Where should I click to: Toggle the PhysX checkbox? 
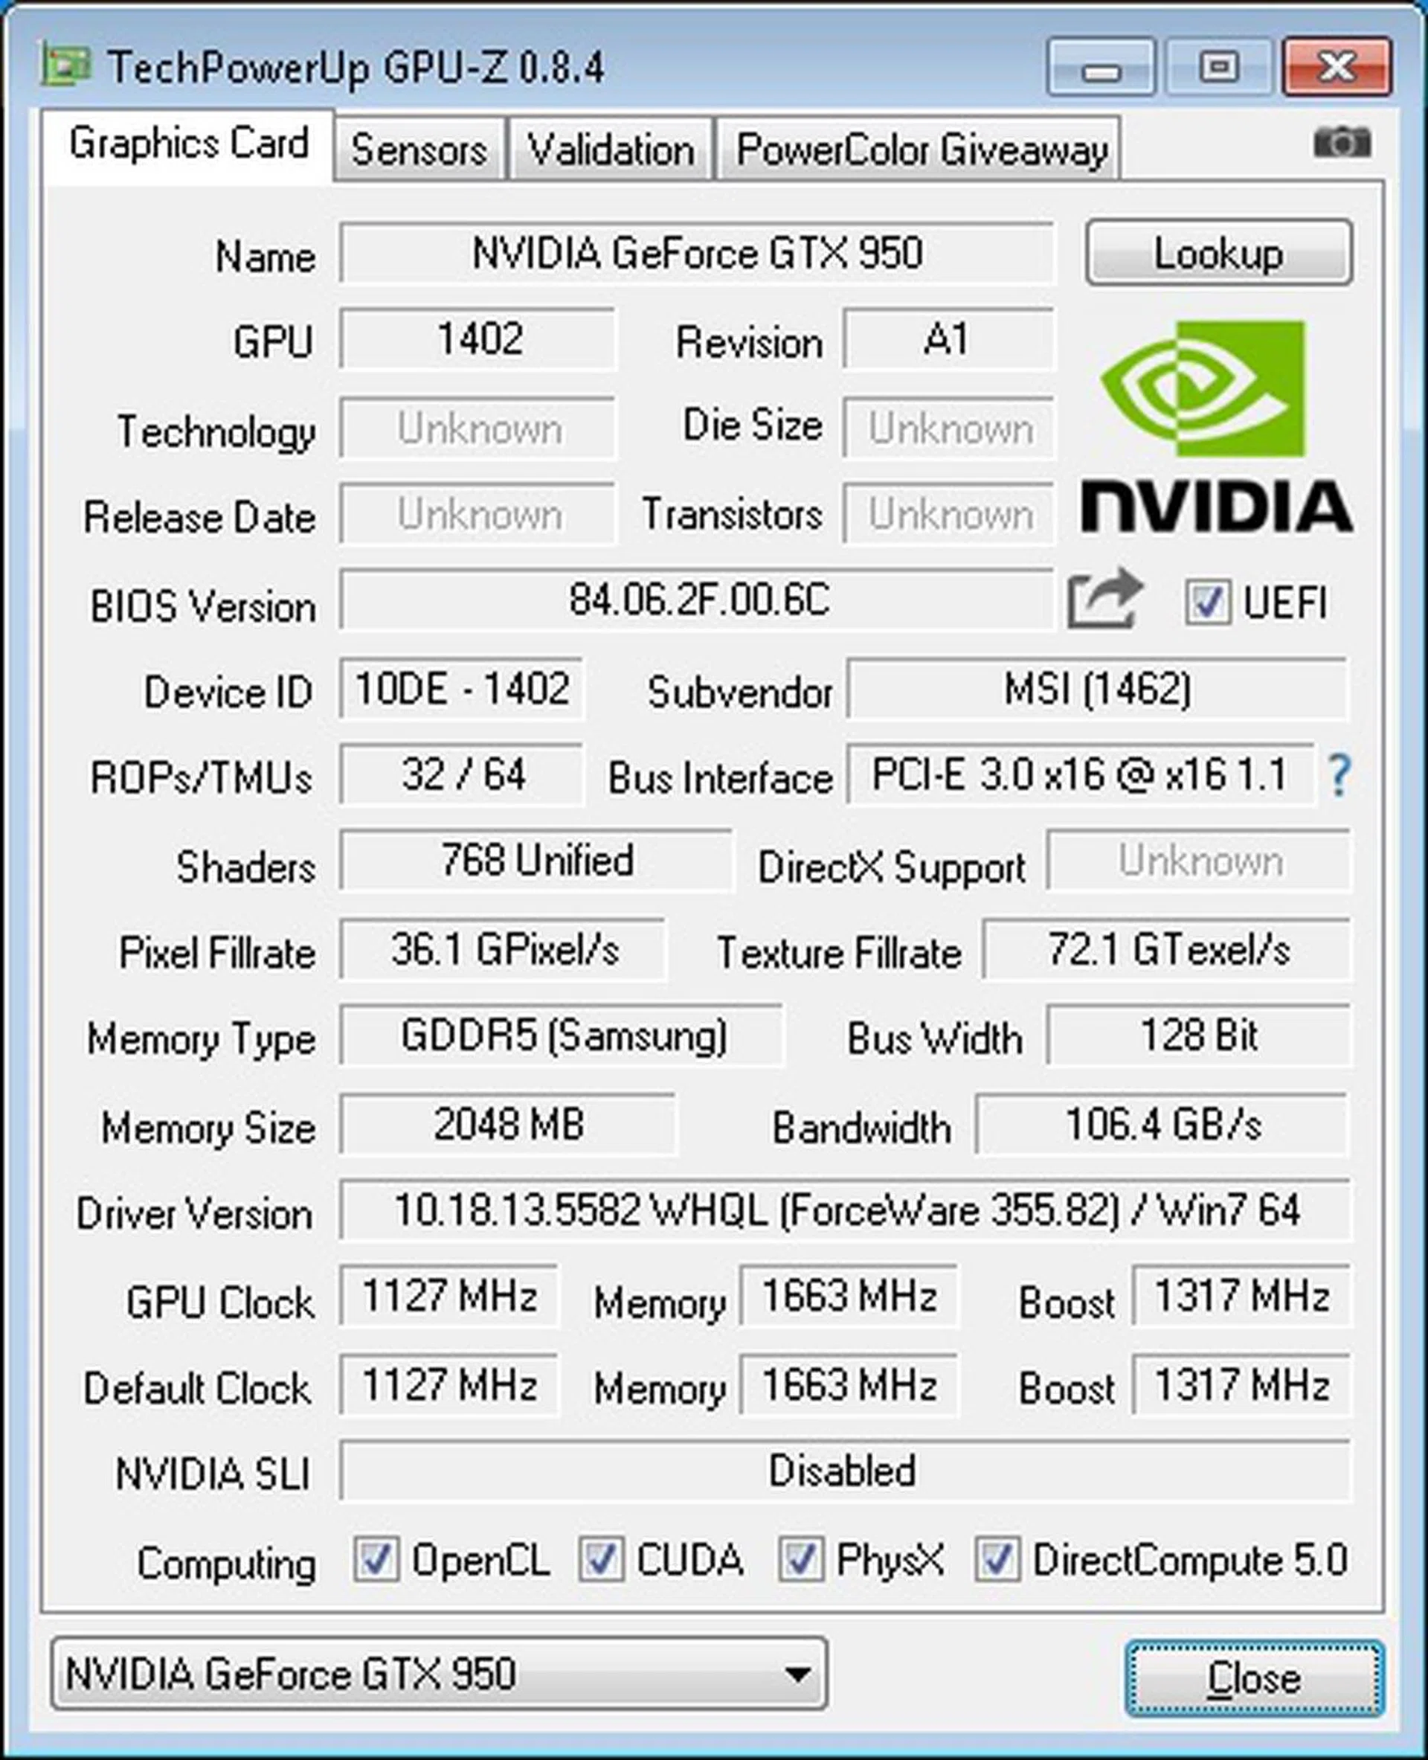pos(801,1558)
